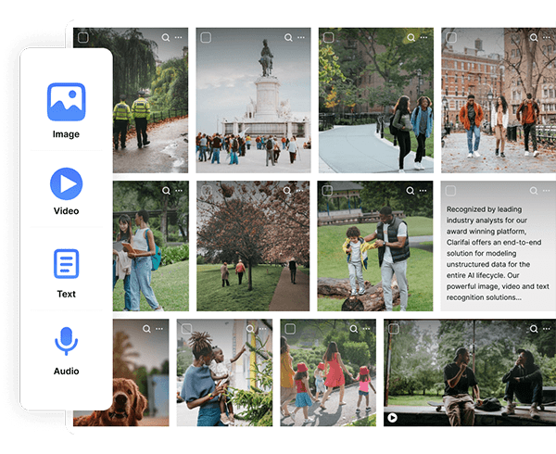Open the 'Recognized by leading industry analysts' text card
556x454 pixels.
point(498,246)
